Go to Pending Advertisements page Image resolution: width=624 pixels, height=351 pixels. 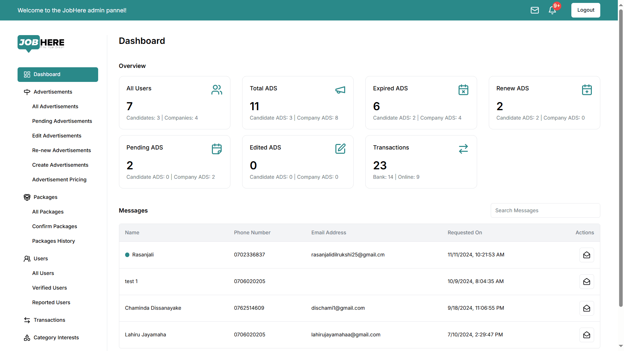click(x=62, y=121)
